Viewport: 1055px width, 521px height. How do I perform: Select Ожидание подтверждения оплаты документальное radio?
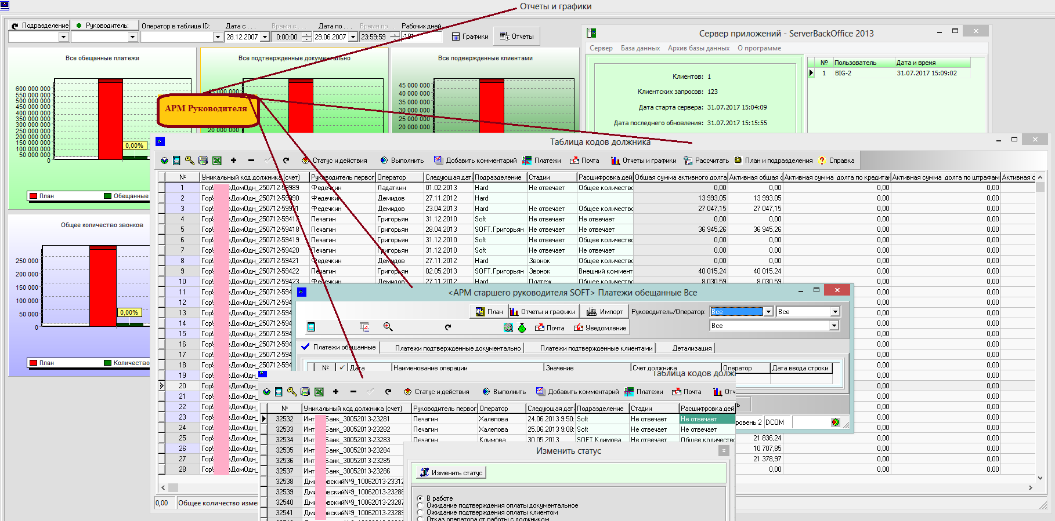tap(498, 505)
